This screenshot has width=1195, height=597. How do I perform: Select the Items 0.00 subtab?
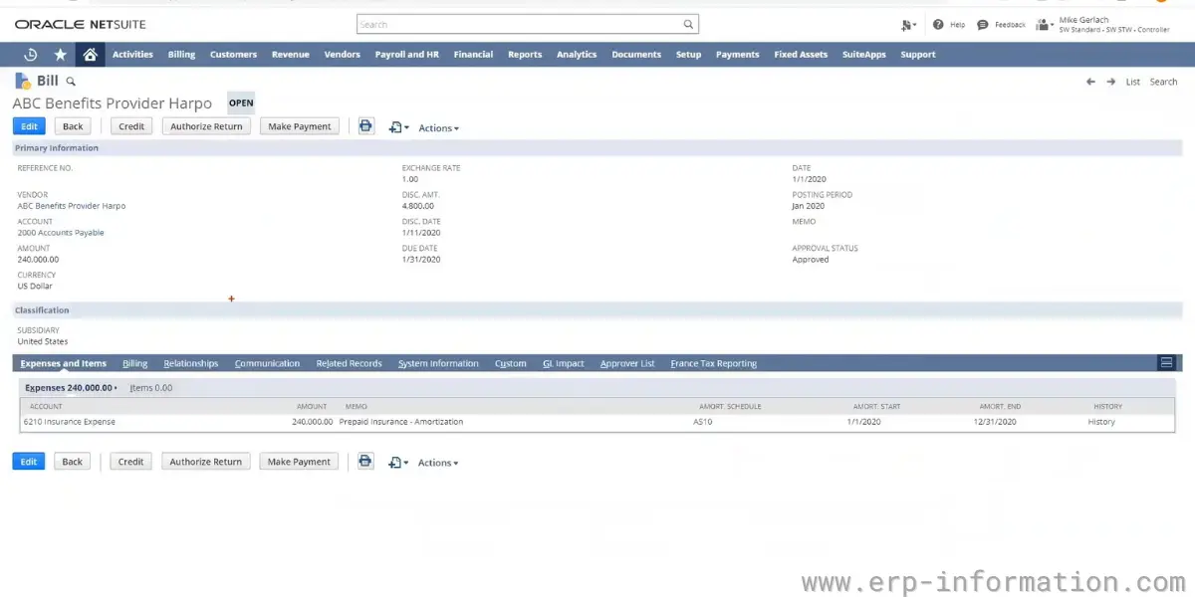pyautogui.click(x=150, y=388)
